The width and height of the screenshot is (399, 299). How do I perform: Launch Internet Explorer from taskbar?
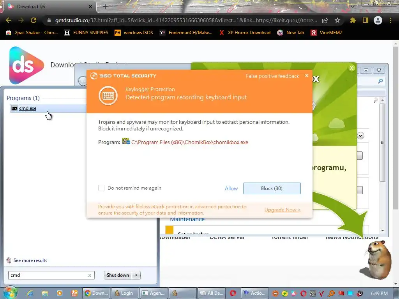[30, 293]
